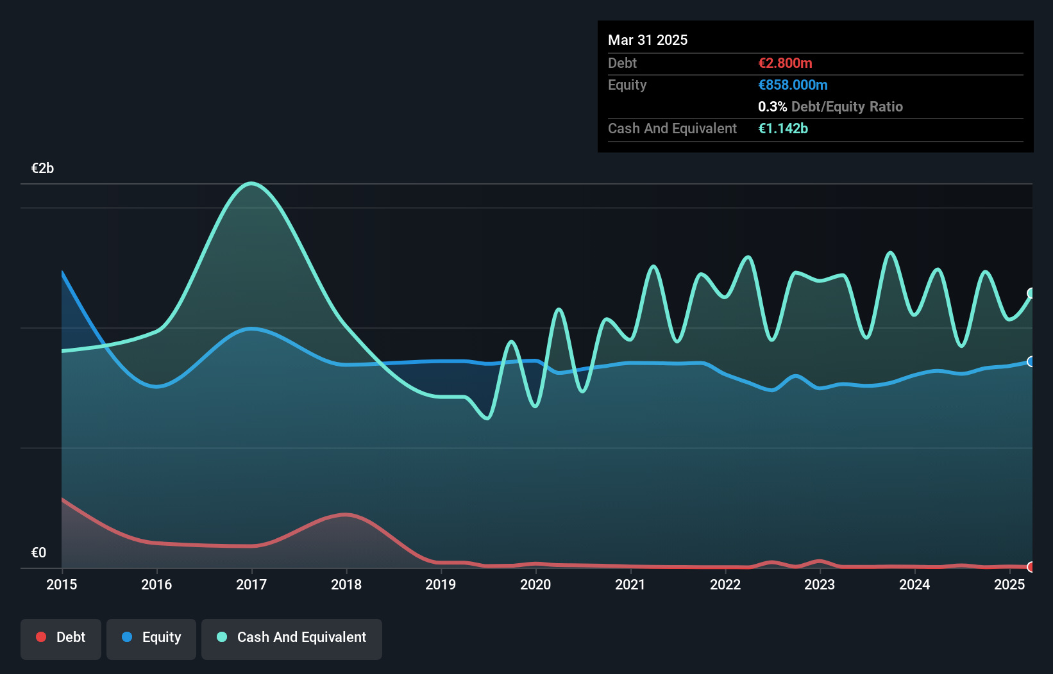1053x674 pixels.
Task: Click the Cash And Equivalent tooltip label
Action: (x=672, y=128)
